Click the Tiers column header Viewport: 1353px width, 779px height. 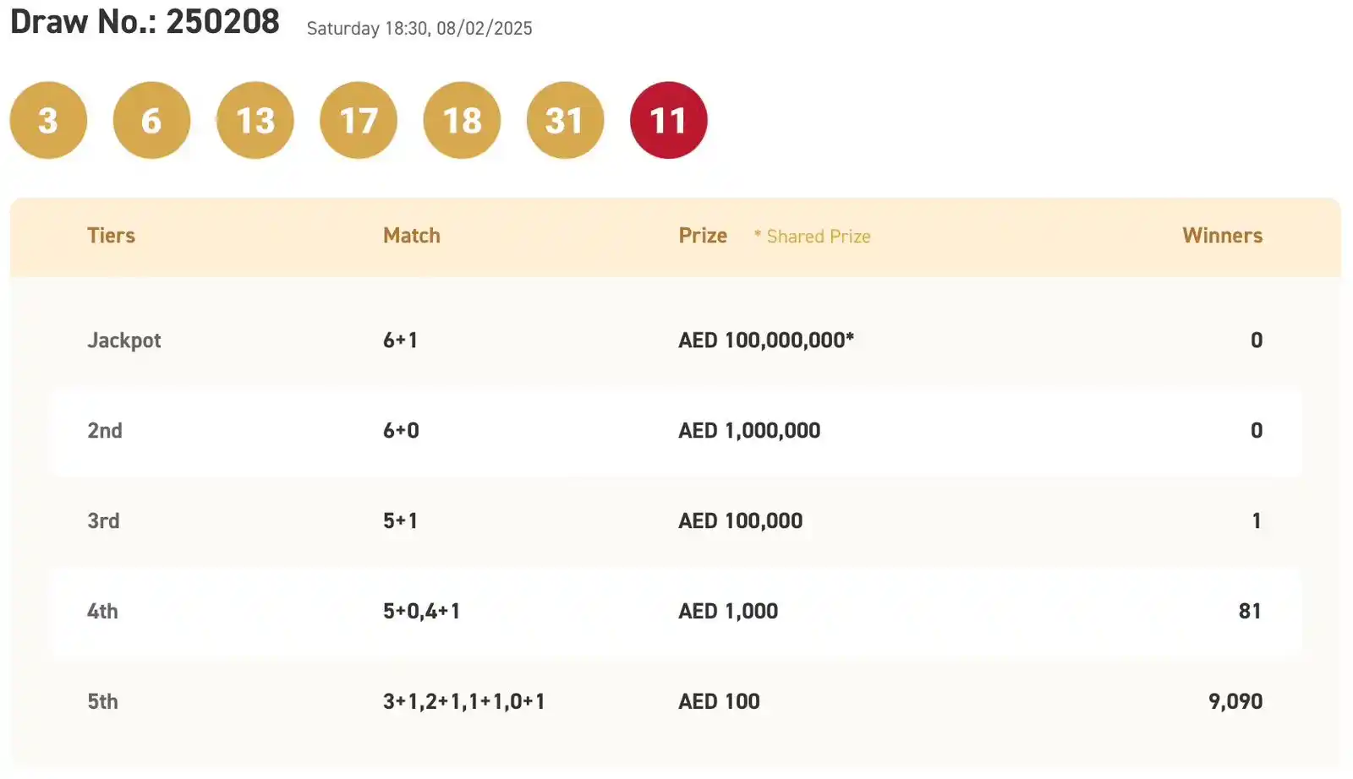[111, 236]
